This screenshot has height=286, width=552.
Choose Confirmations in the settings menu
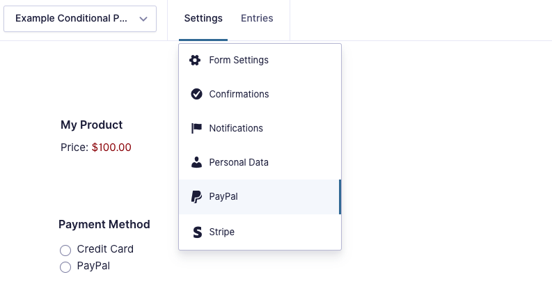[260, 94]
